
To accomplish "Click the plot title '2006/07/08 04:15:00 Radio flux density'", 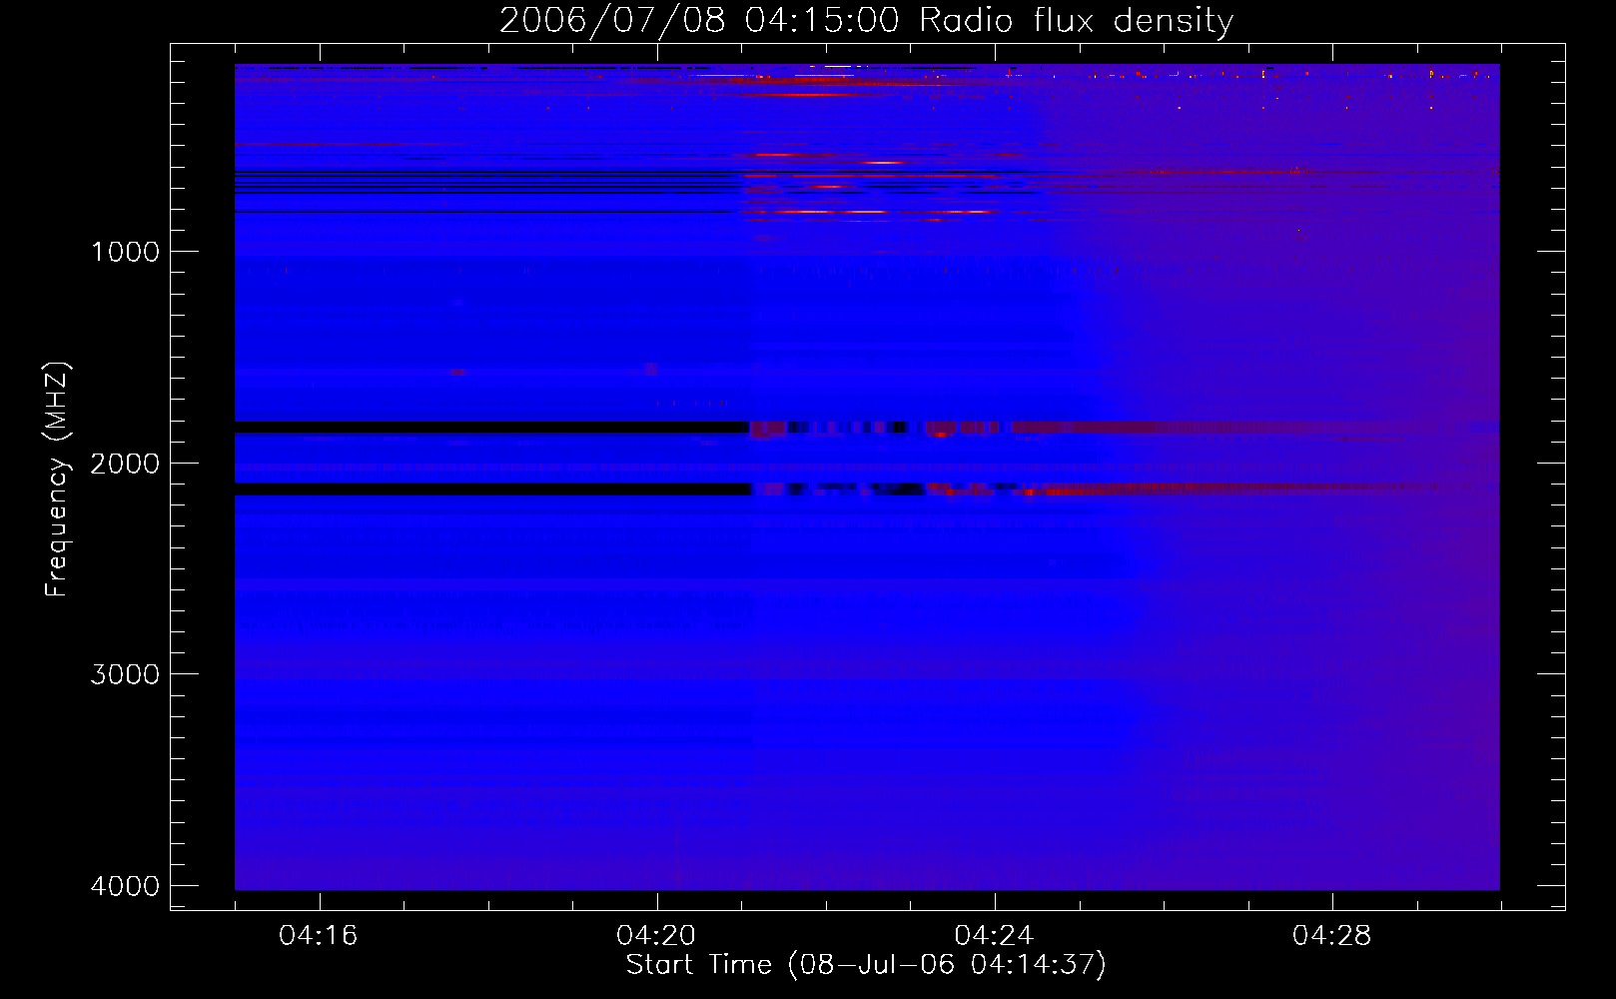I will pyautogui.click(x=866, y=20).
